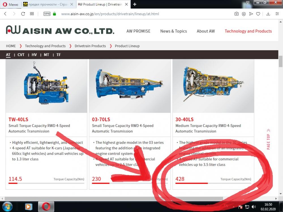Click the horizontal page scrollbar thumb
Image resolution: width=283 pixels, height=212 pixels.
[114, 198]
